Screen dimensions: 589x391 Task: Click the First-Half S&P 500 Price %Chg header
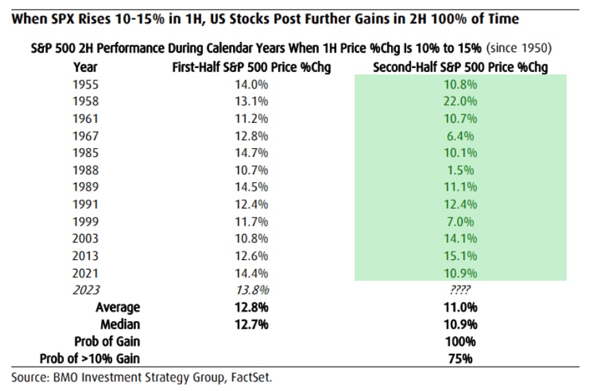(x=239, y=67)
